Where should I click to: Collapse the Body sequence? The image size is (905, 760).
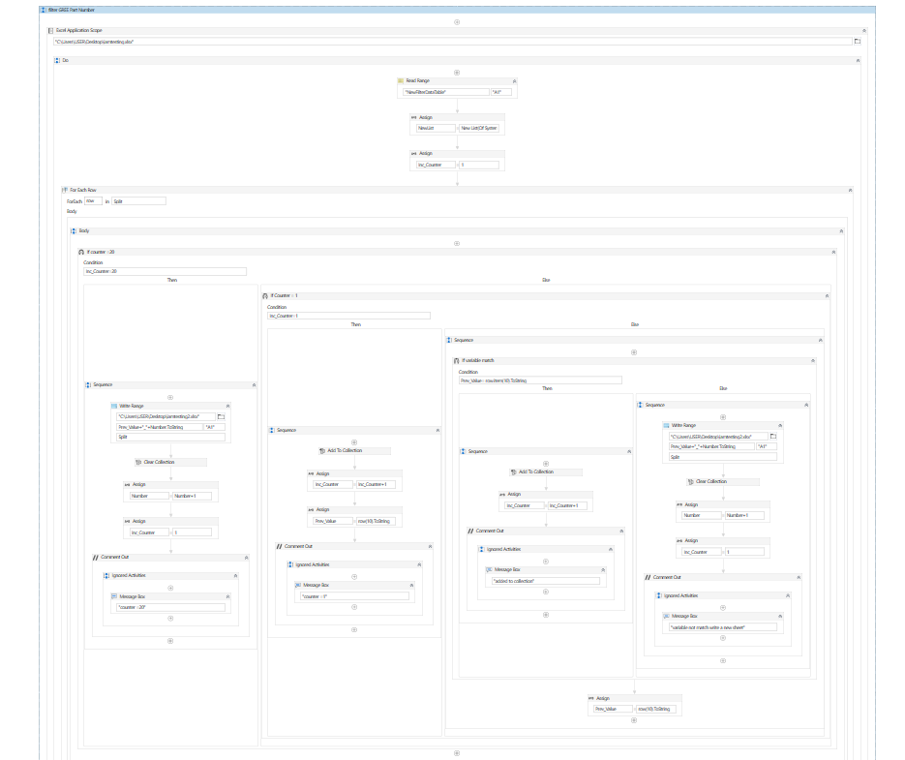click(x=841, y=231)
